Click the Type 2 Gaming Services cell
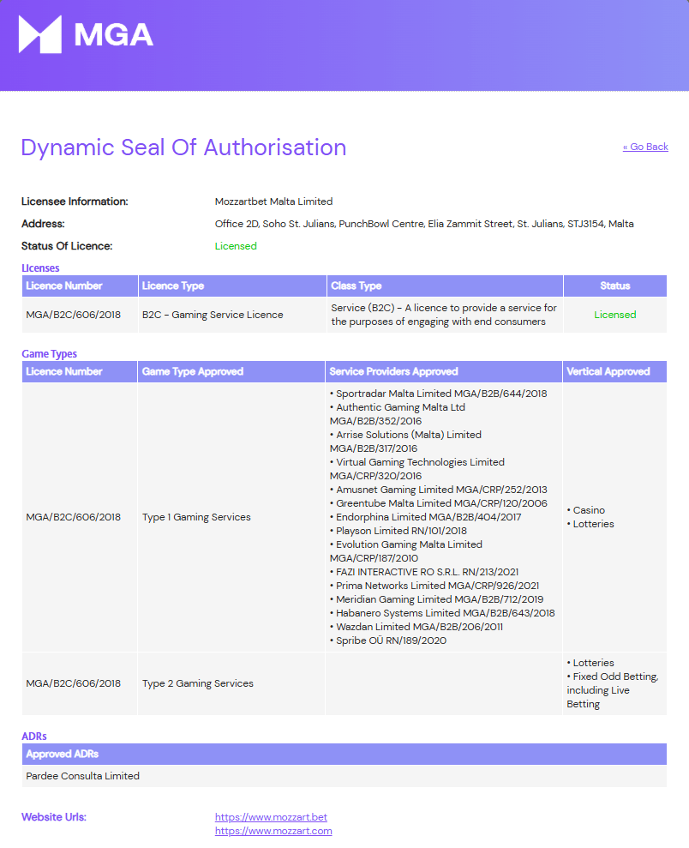The image size is (689, 848). (231, 683)
